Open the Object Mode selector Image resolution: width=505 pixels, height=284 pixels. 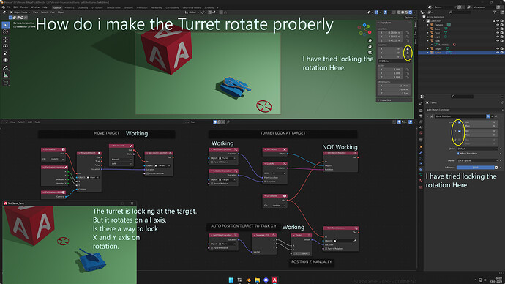coord(20,12)
